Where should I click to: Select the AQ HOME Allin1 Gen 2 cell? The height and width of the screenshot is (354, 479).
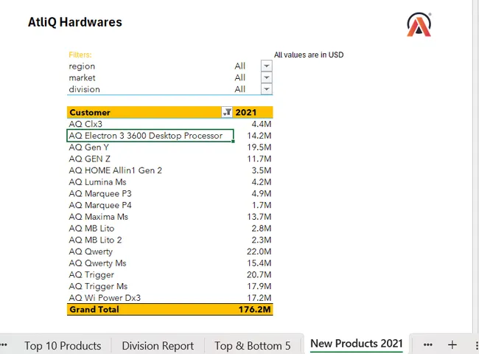coord(150,170)
